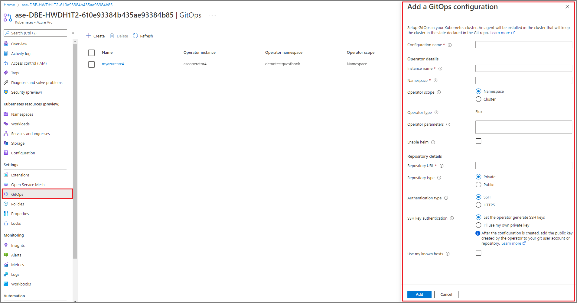Refresh the GitOps configurations list

143,36
